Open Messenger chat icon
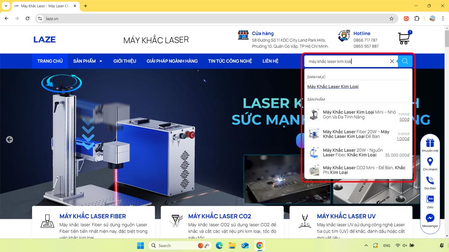This screenshot has width=449, height=252. pyautogui.click(x=430, y=218)
